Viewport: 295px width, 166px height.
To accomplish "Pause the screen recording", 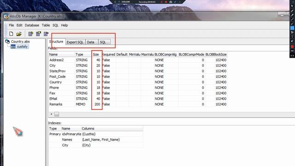I will (x=161, y=2).
